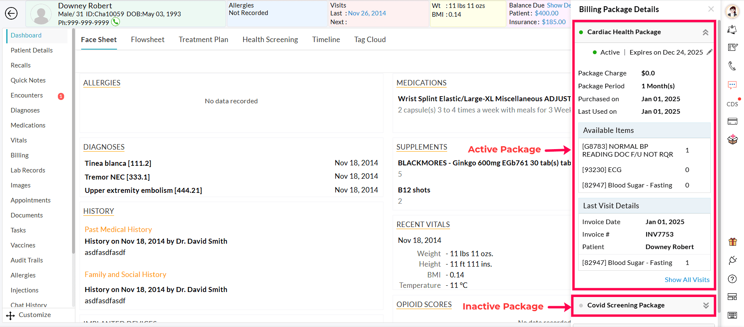
Task: Open the payment card icon
Action: coord(732,122)
